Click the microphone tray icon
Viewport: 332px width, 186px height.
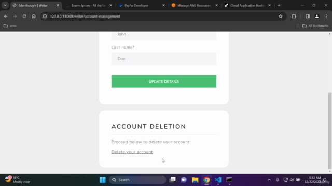(278, 180)
